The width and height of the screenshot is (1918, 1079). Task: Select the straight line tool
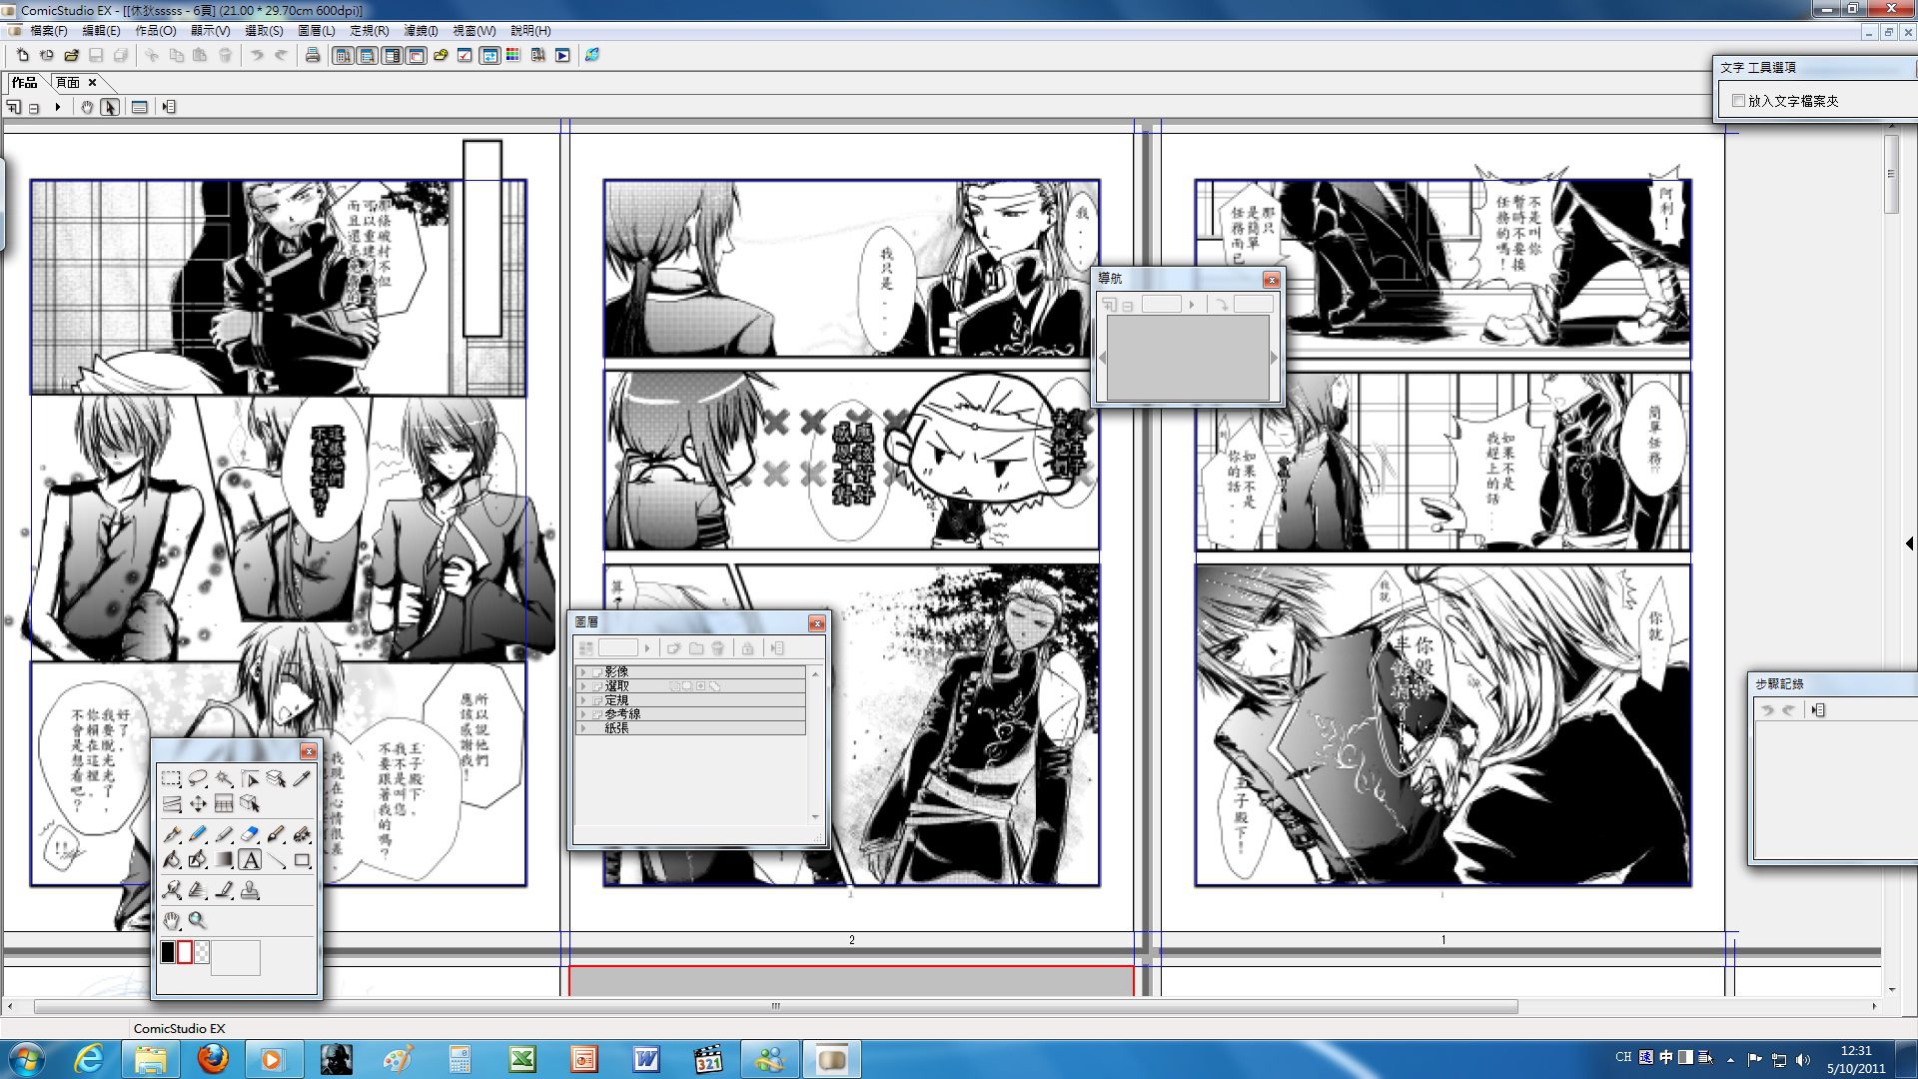276,860
